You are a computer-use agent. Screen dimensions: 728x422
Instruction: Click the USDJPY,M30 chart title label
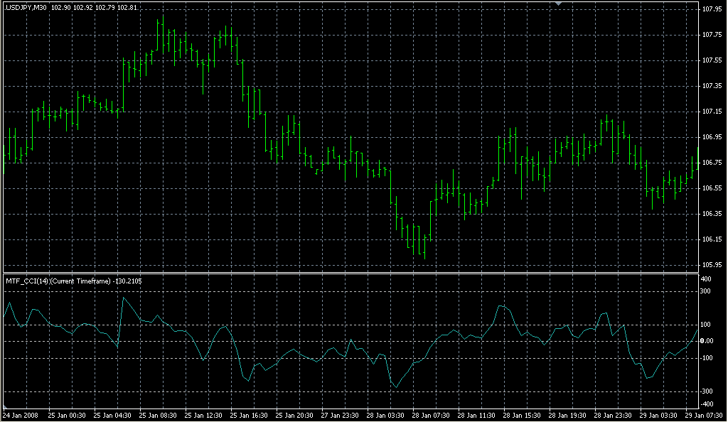tap(26, 7)
